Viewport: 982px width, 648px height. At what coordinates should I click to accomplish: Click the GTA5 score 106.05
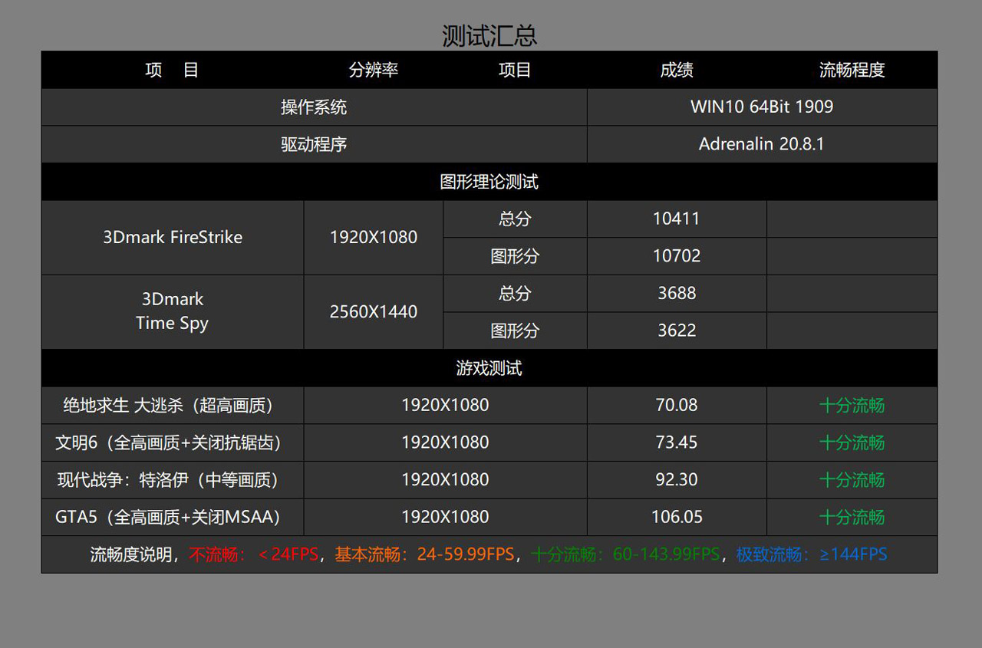[x=675, y=517]
